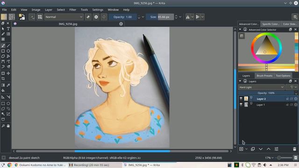The image size is (299, 168).
Task: Toggle eraser mode in toolbar
Action: click(88, 17)
